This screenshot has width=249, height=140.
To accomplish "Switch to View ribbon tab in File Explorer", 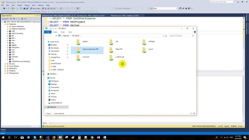I will 70,32.
